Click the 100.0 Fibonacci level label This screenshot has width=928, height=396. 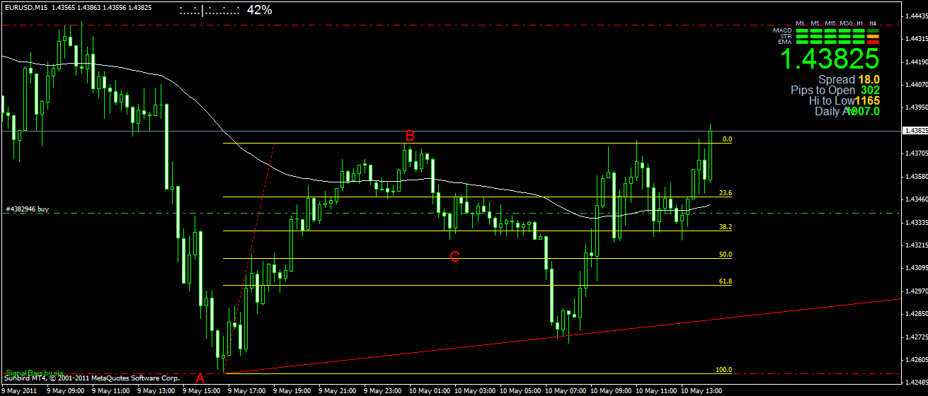[723, 370]
